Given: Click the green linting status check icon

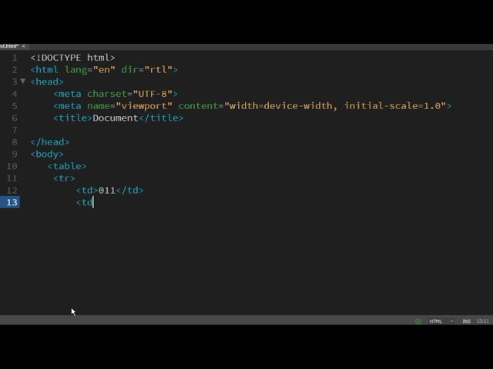Looking at the screenshot, I should [x=418, y=321].
